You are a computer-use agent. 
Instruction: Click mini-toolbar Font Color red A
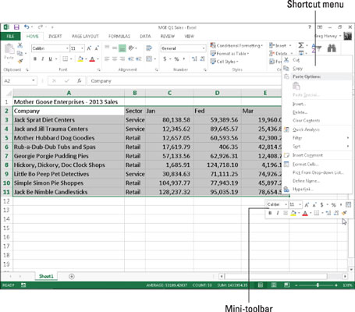point(305,213)
